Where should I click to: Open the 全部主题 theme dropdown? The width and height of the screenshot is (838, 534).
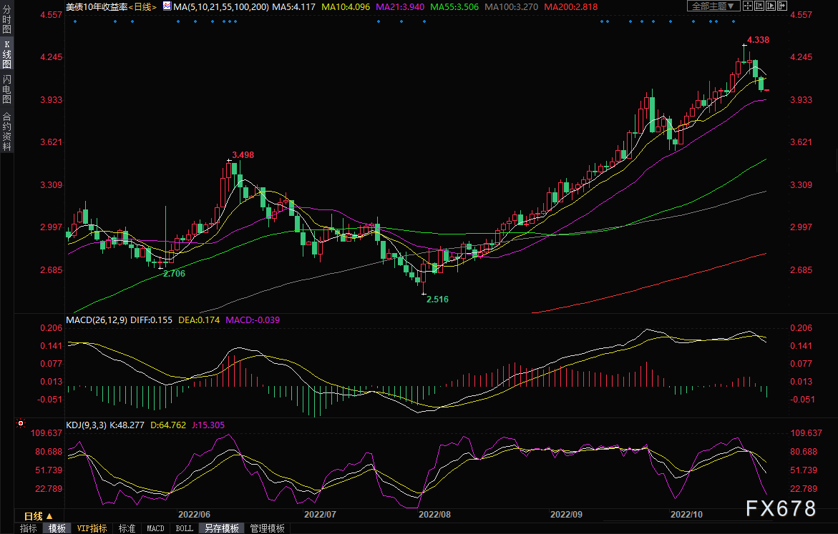pos(713,6)
